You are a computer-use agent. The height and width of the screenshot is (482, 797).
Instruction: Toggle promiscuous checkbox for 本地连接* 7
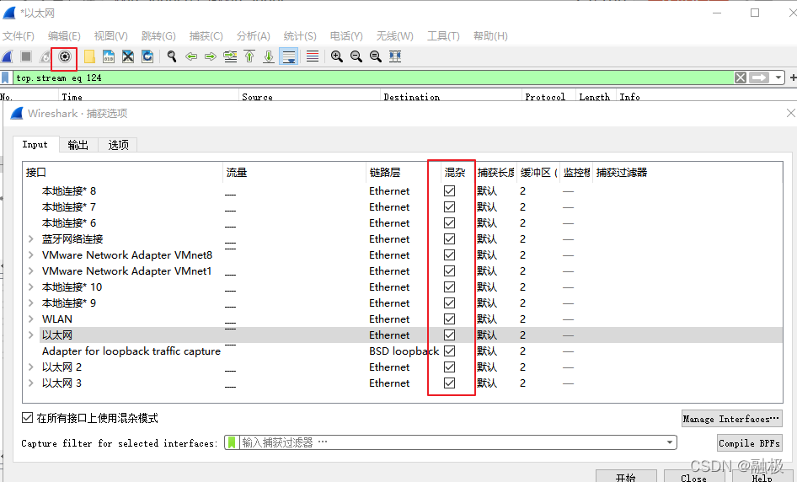click(449, 207)
